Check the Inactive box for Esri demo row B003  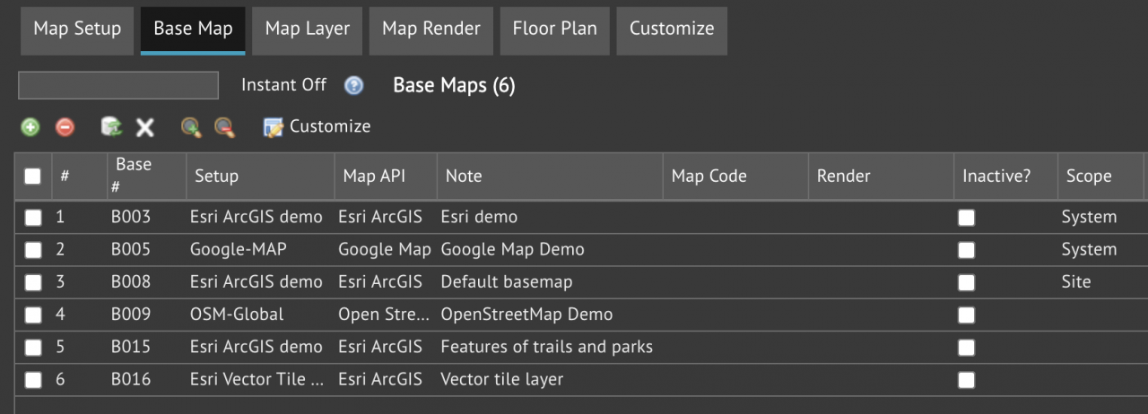pyautogui.click(x=966, y=218)
